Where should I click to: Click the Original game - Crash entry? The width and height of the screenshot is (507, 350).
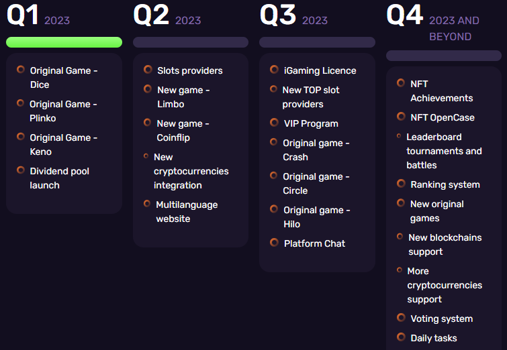click(x=316, y=150)
